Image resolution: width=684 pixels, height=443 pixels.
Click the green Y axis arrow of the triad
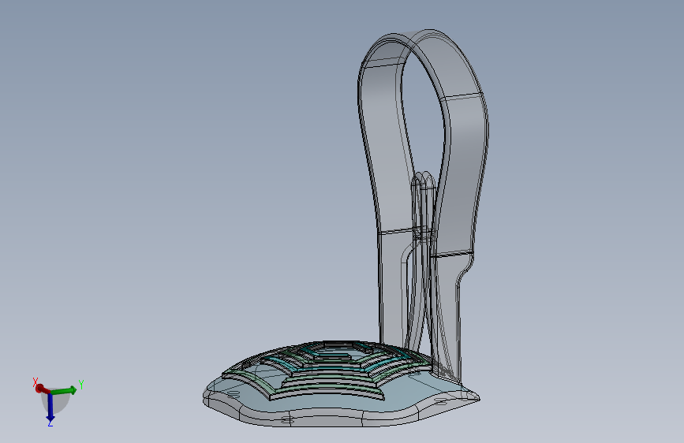(x=65, y=389)
